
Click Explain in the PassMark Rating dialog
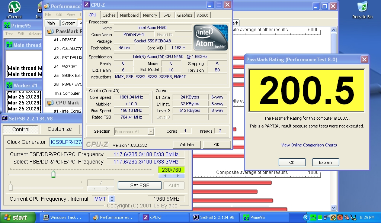[x=325, y=162]
